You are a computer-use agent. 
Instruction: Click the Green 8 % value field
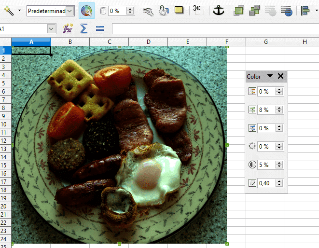point(266,110)
